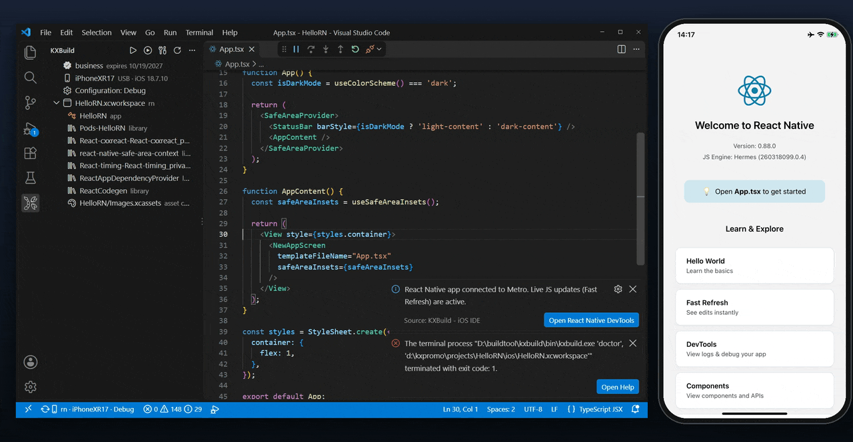
Task: Click Ln 30, Col 1 in status bar
Action: (x=460, y=409)
